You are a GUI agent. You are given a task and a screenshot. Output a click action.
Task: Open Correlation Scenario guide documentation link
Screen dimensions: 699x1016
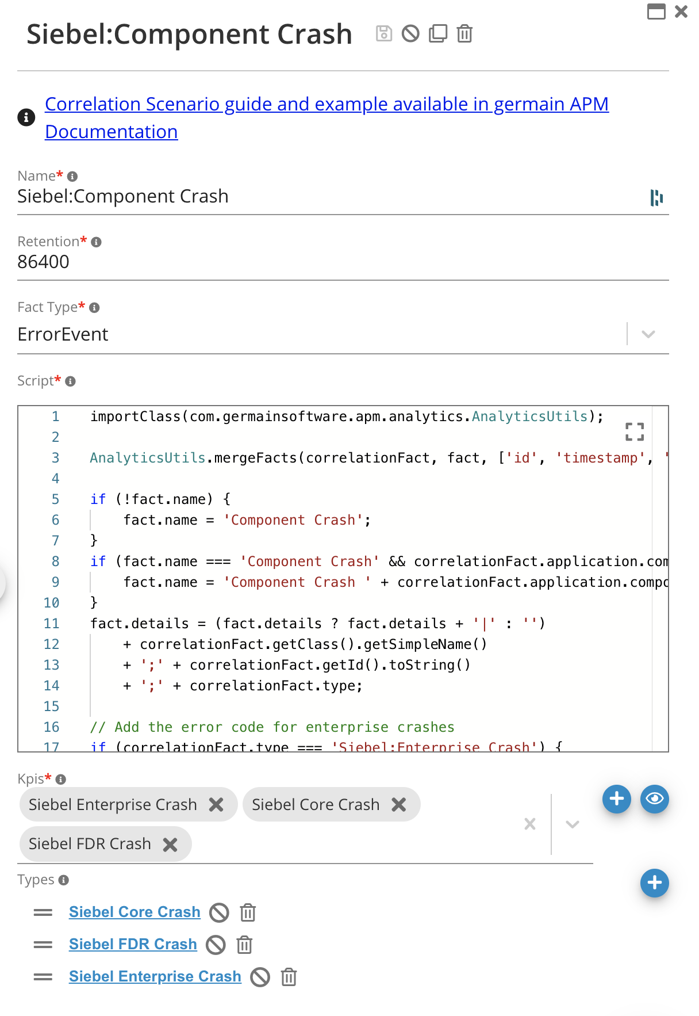327,105
